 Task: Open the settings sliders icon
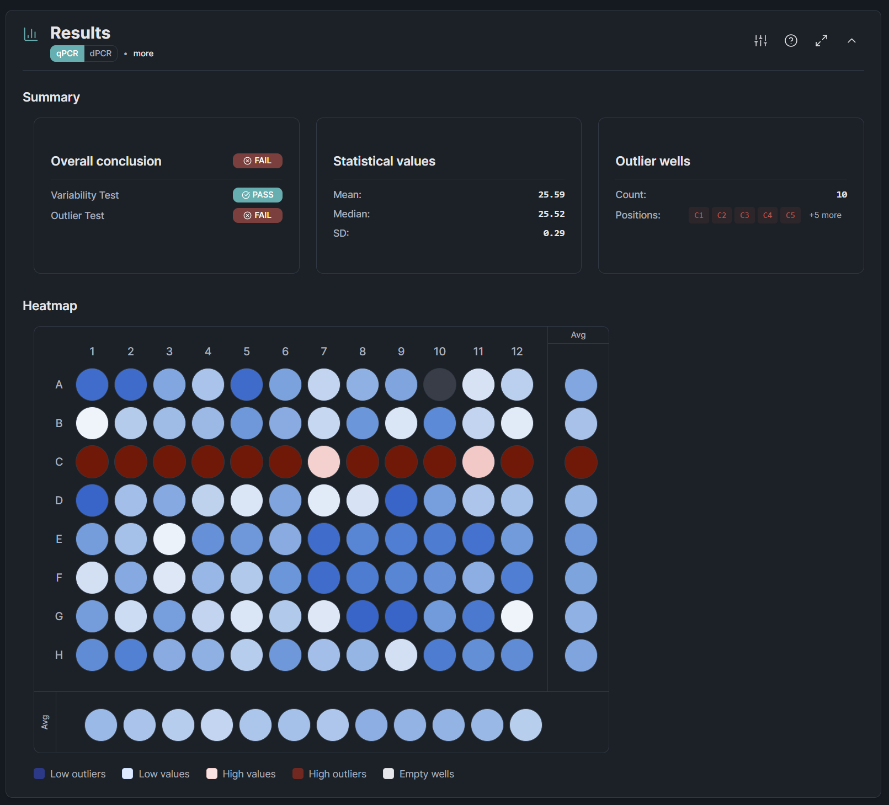pyautogui.click(x=760, y=40)
